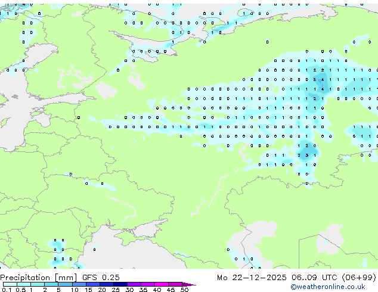378x292 pixels.
Task: Select the 1–2 mm legend color swatch
Action: click(x=38, y=284)
